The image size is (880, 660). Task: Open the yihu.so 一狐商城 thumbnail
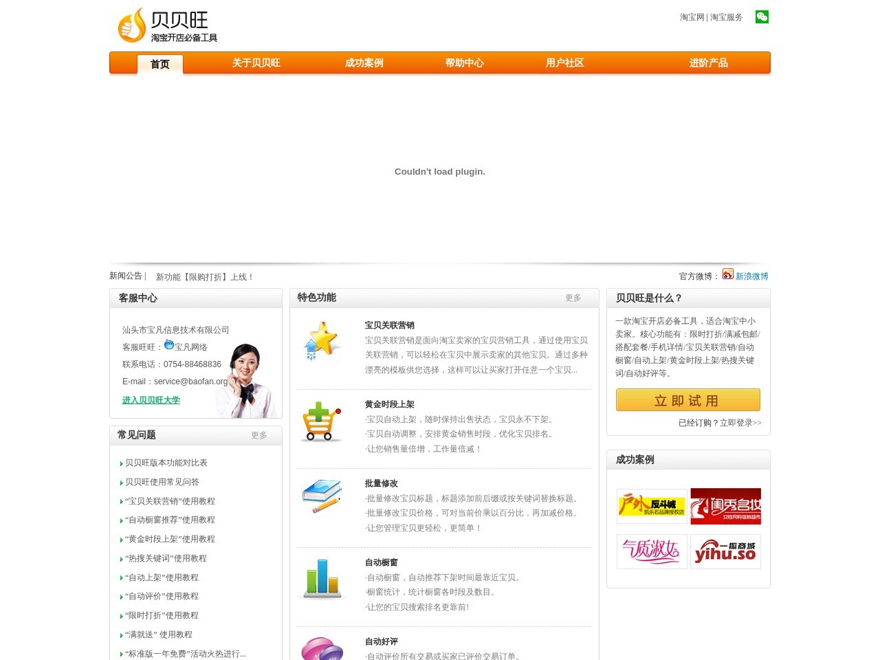(725, 551)
